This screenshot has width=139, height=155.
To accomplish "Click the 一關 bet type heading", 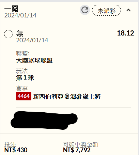I will (11, 9).
